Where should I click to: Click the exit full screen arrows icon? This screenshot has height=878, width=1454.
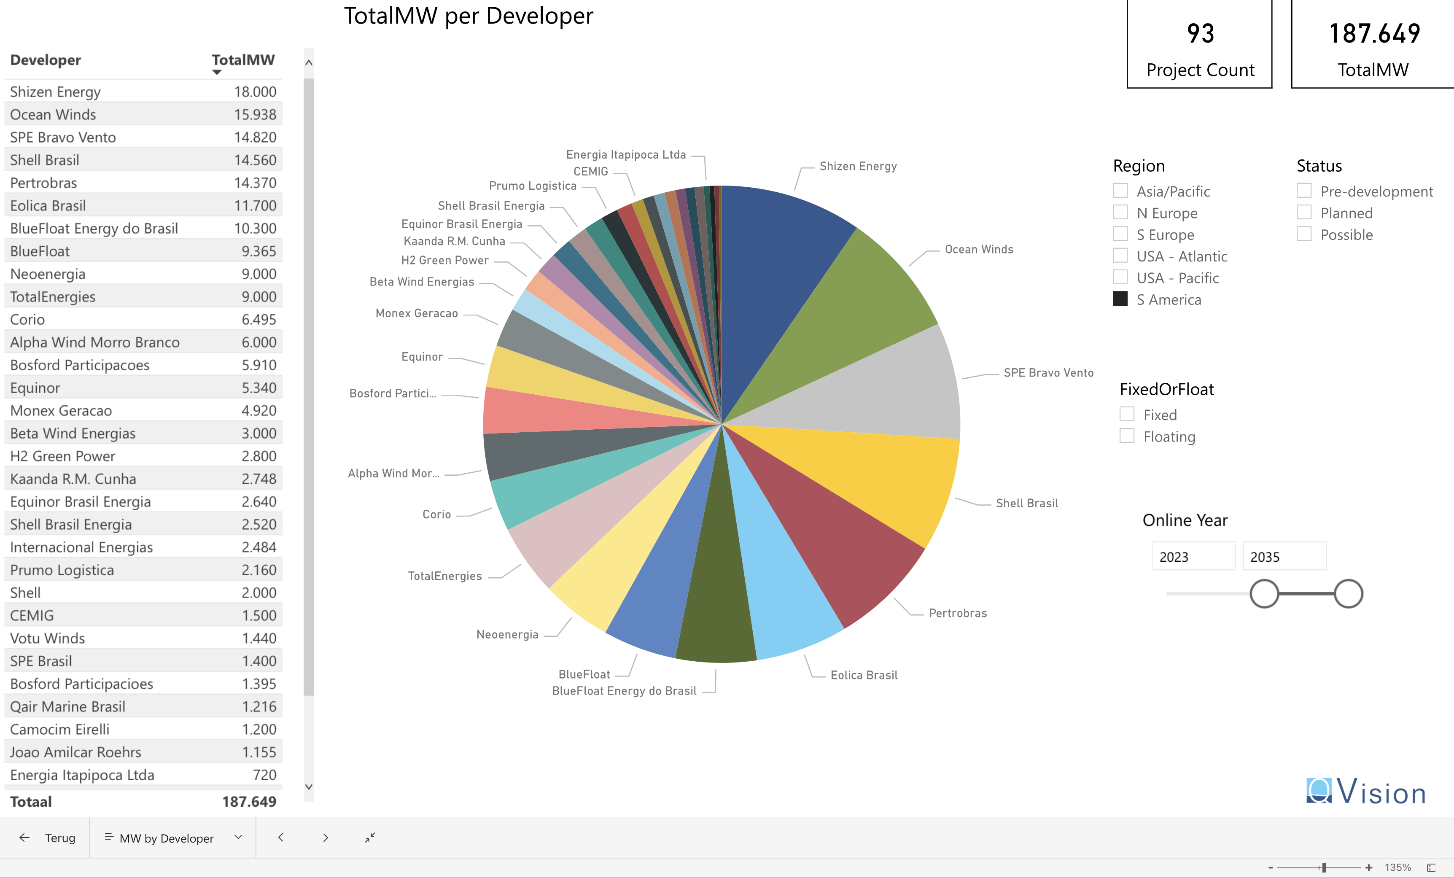370,837
